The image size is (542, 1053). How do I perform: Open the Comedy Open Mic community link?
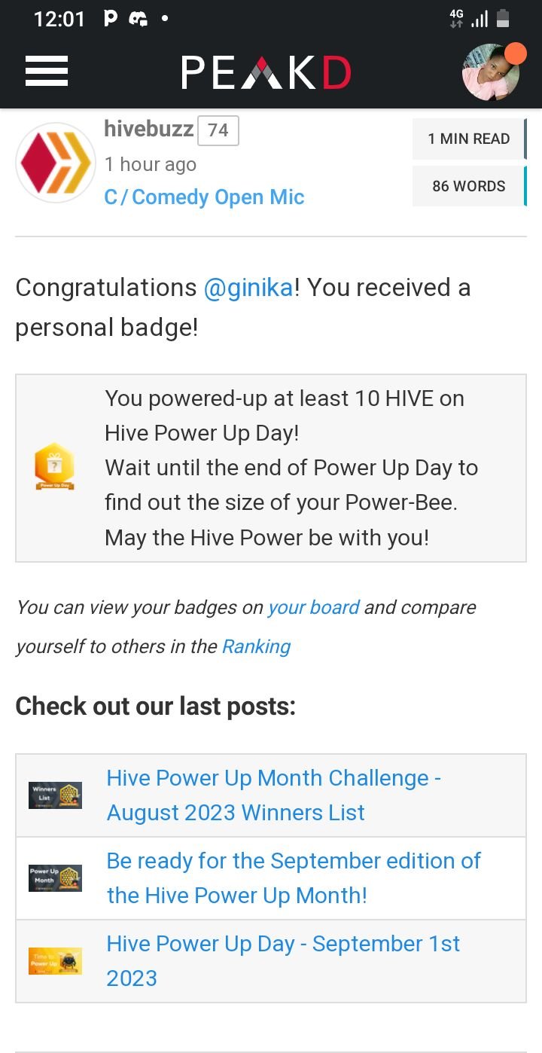(x=205, y=197)
